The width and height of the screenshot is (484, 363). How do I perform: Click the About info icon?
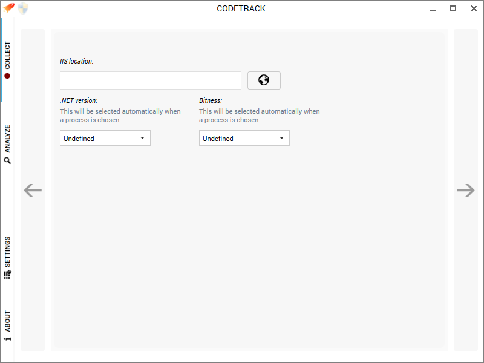tap(7, 339)
